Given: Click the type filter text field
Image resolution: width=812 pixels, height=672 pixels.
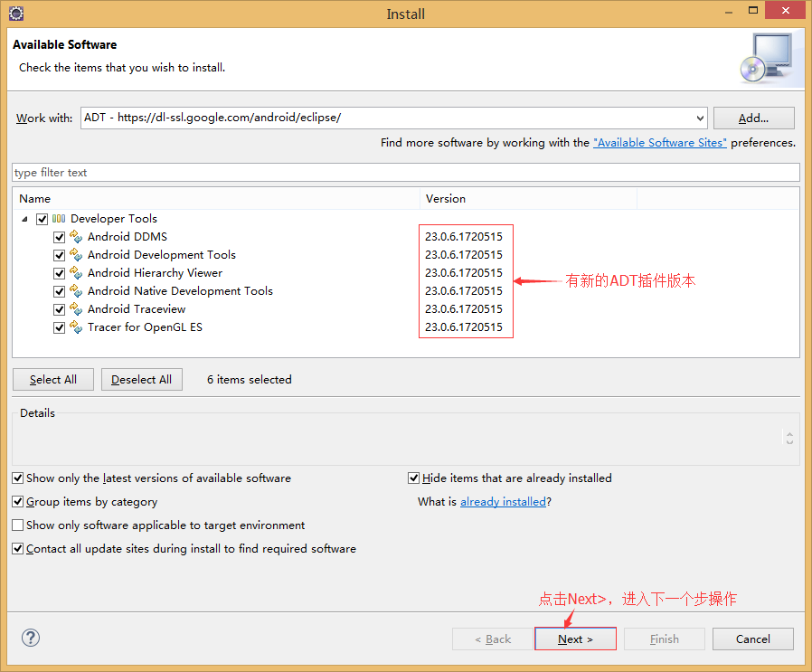Looking at the screenshot, I should click(x=406, y=173).
